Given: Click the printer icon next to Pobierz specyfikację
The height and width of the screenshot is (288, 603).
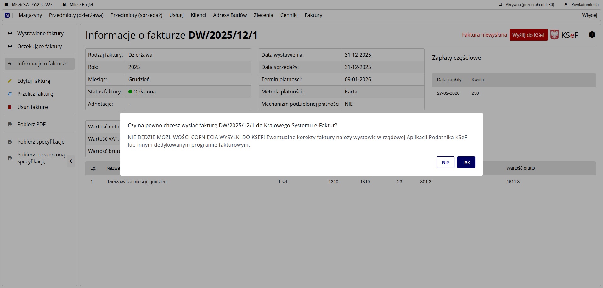Looking at the screenshot, I should (x=10, y=142).
